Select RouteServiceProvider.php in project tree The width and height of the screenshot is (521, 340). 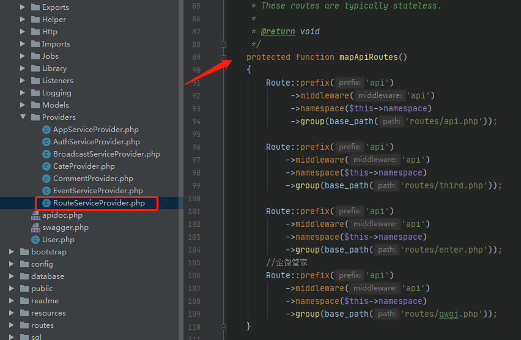pyautogui.click(x=98, y=203)
